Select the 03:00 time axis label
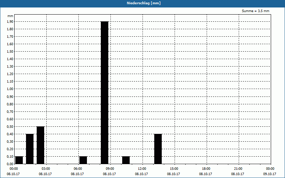This screenshot has width=285, height=178. pos(46,169)
